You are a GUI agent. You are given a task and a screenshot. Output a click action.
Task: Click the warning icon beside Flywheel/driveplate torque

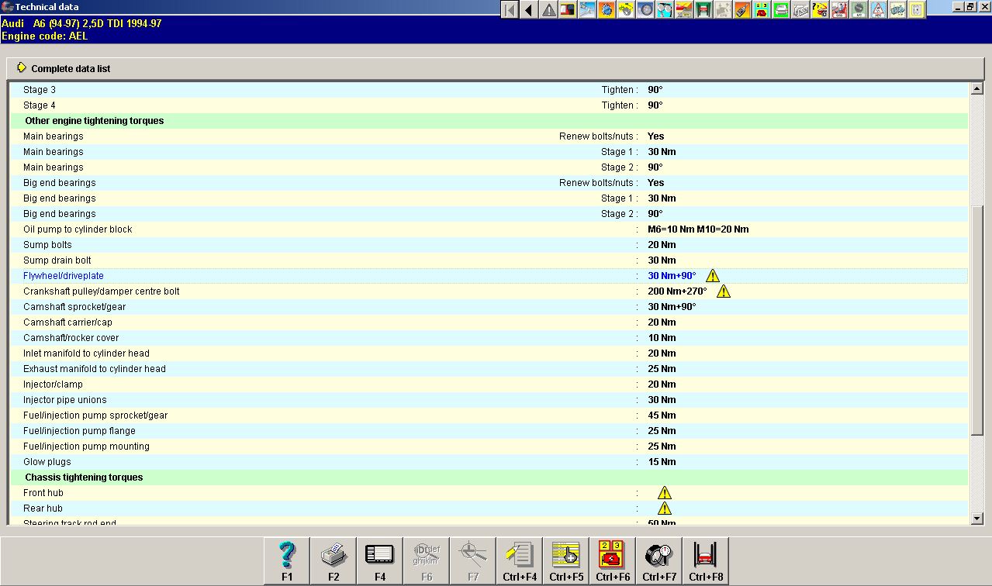coord(713,276)
